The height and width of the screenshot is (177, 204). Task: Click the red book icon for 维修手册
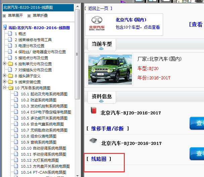click(94, 110)
